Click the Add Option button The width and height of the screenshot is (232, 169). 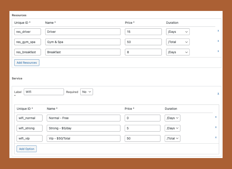click(x=27, y=149)
